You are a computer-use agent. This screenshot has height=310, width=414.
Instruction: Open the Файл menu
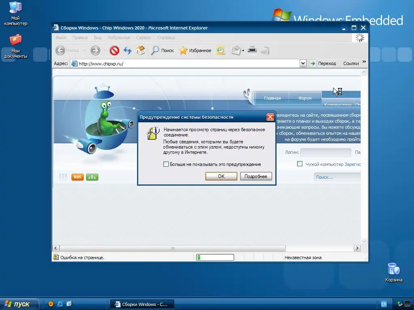pos(61,38)
